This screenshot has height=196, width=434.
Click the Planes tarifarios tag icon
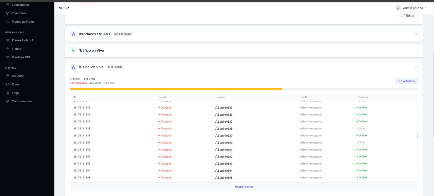[8, 22]
